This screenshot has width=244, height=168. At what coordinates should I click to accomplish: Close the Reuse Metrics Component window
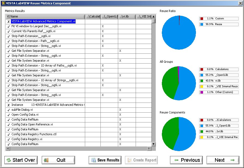click(240, 3)
